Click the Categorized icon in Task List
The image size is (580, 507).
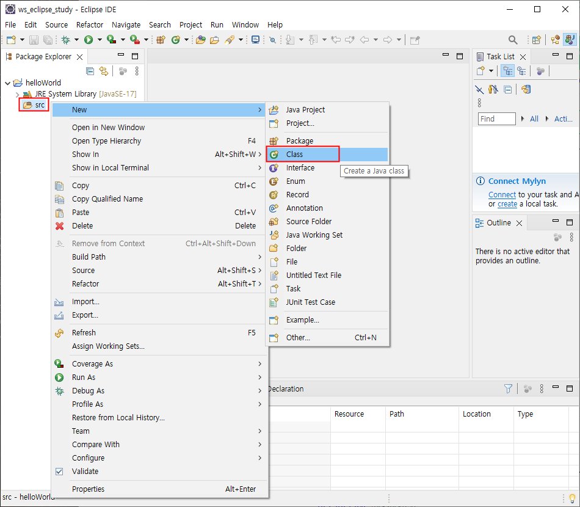(x=507, y=71)
